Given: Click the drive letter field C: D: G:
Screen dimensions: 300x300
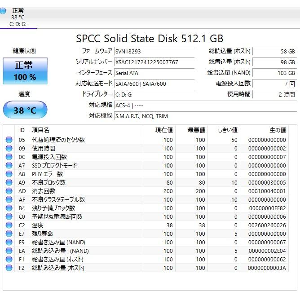Looking at the screenshot, I should point(154,94).
